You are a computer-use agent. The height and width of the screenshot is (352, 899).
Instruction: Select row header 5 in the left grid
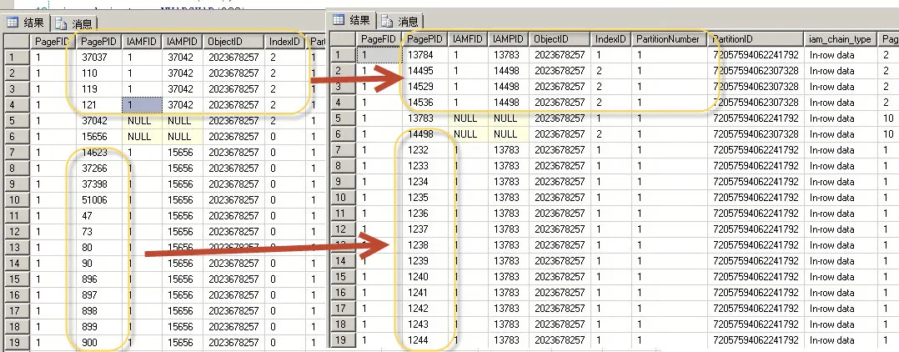[x=18, y=121]
